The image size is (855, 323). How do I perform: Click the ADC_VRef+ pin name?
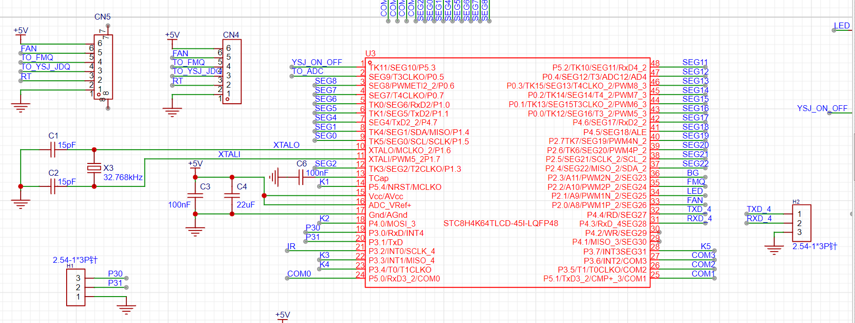[390, 205]
